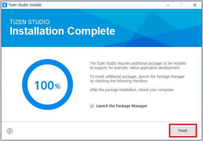Click the "Installation Complete" heading
Screen dimensions: 203x141
pos(62,31)
